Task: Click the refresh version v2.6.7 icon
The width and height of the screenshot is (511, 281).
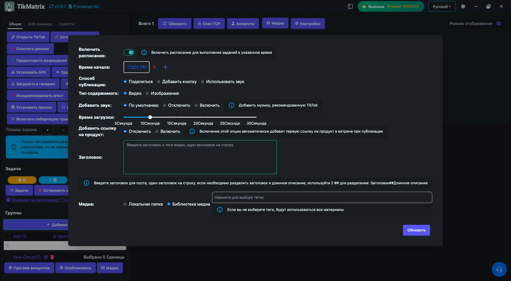Action: point(51,6)
